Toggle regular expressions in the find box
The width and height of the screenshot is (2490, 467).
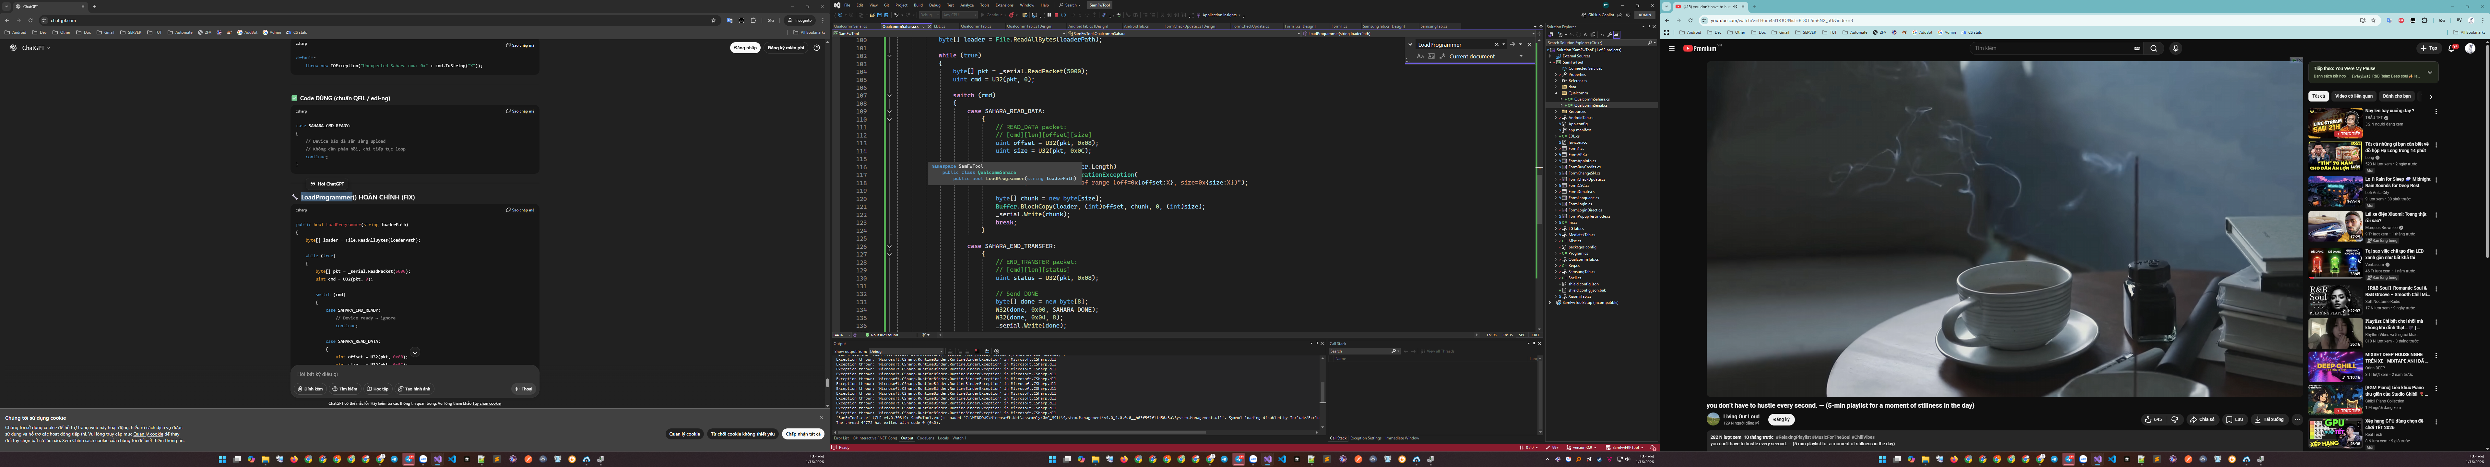(1442, 56)
